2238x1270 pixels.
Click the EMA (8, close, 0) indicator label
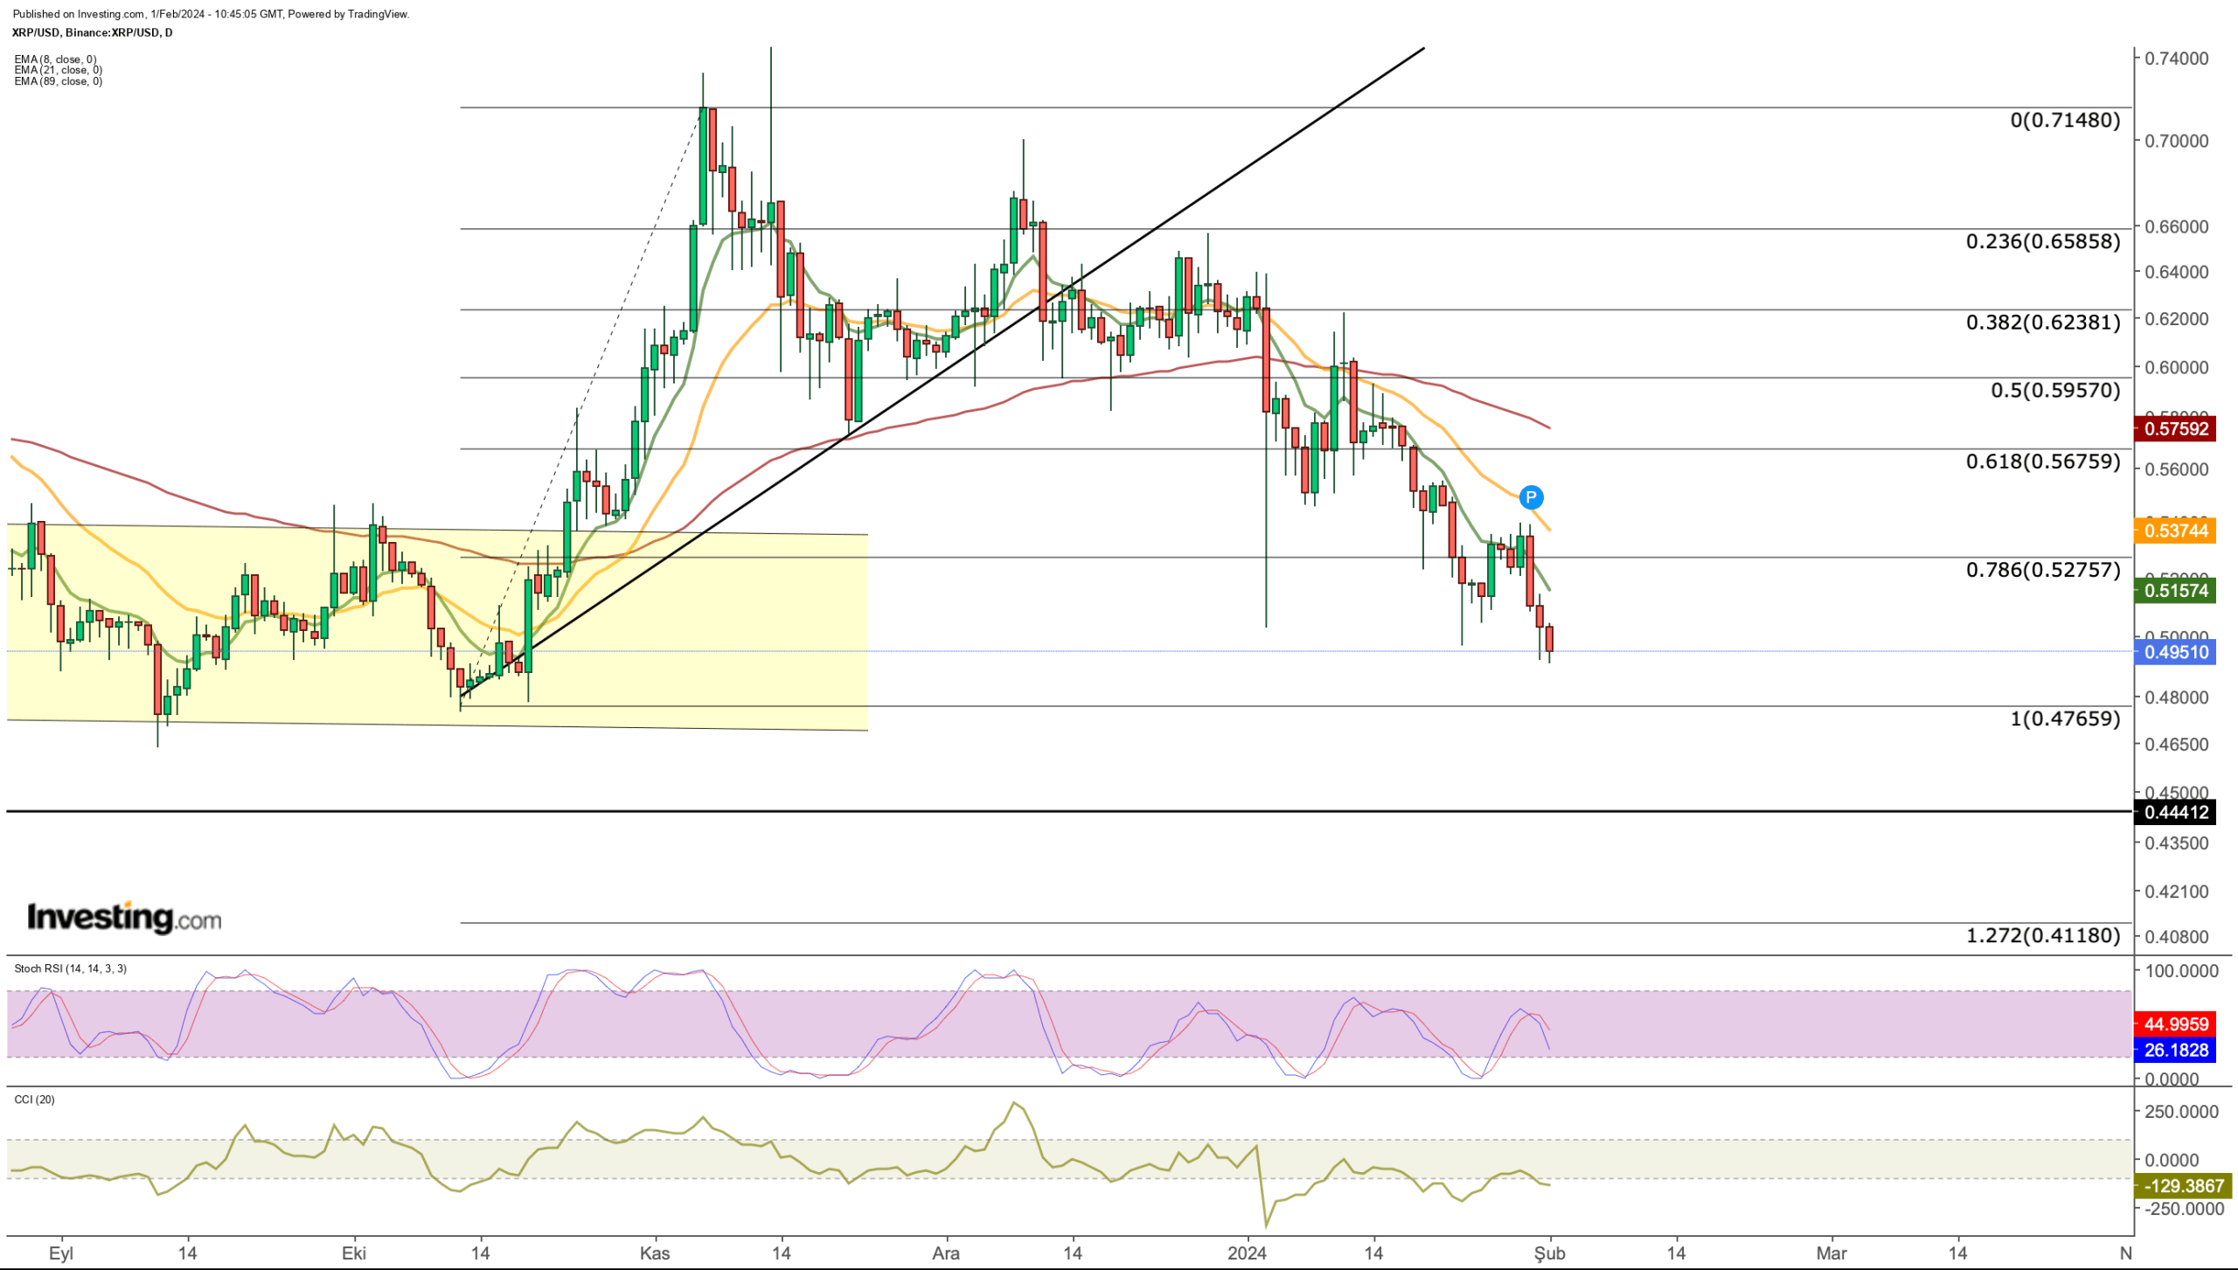[x=55, y=59]
